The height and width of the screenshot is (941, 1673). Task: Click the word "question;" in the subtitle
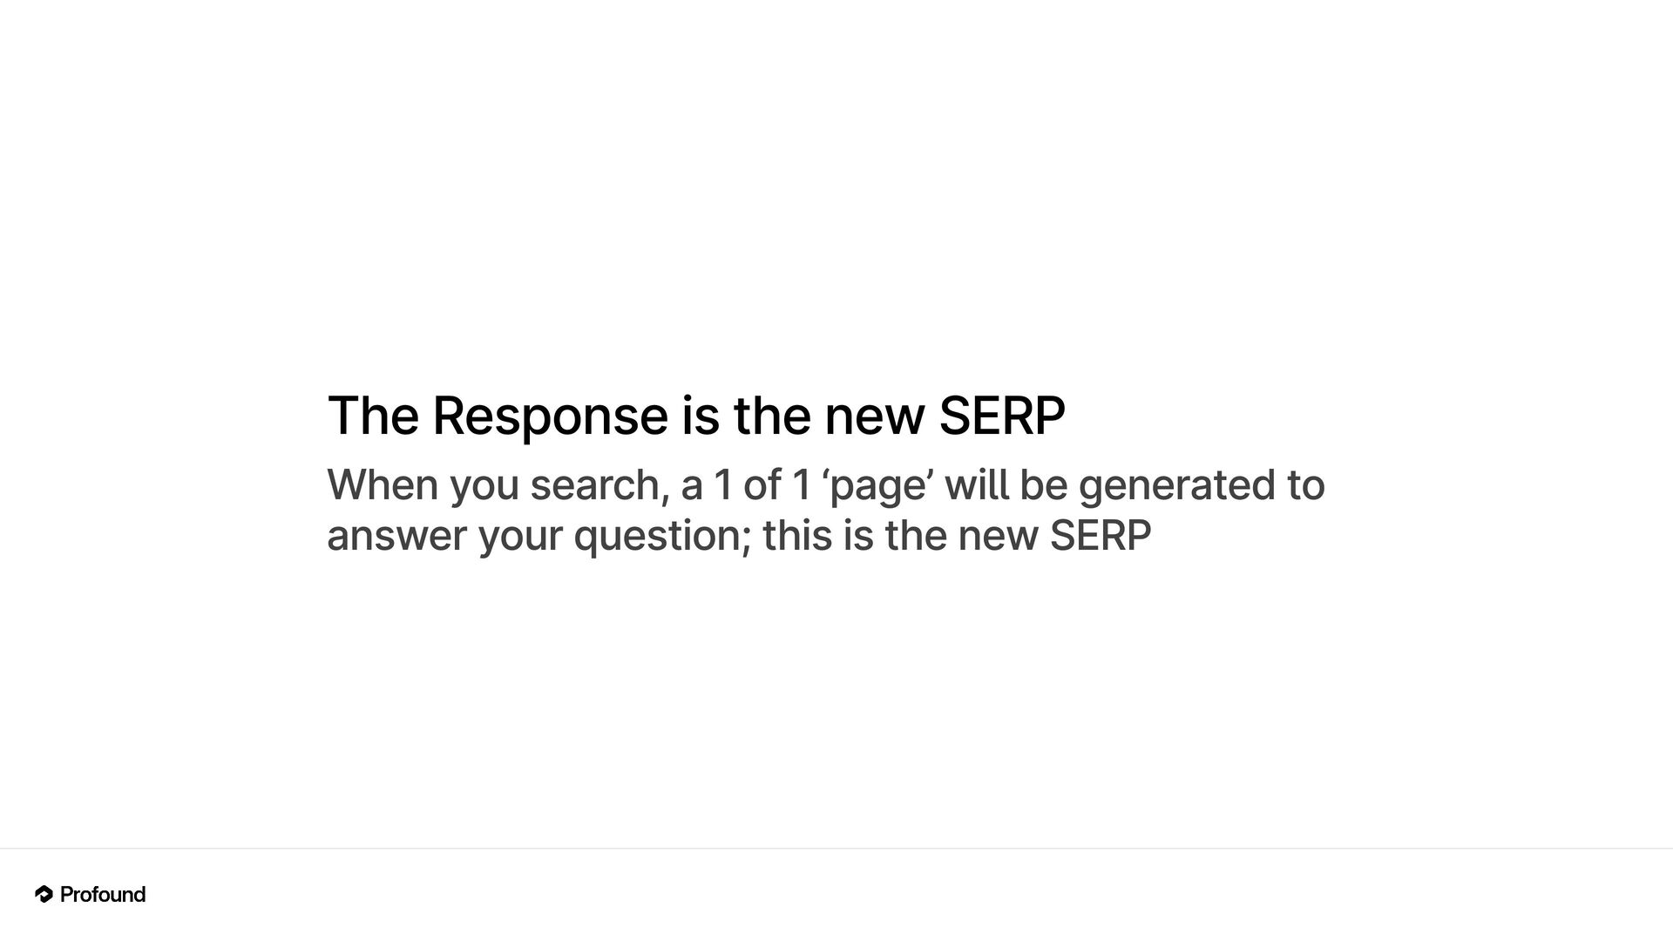pos(662,535)
